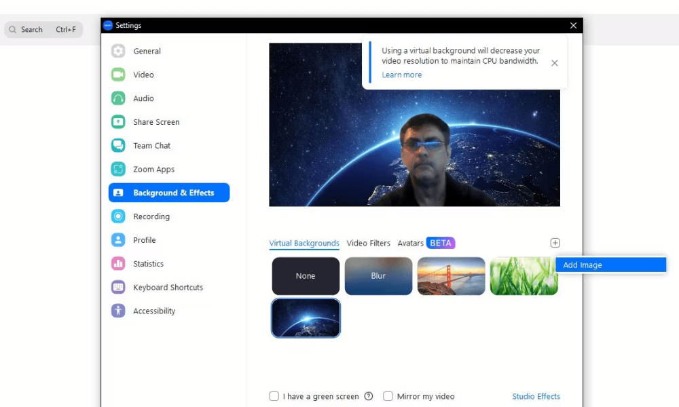679x407 pixels.
Task: Click the Statistics bar chart icon
Action: [x=117, y=263]
